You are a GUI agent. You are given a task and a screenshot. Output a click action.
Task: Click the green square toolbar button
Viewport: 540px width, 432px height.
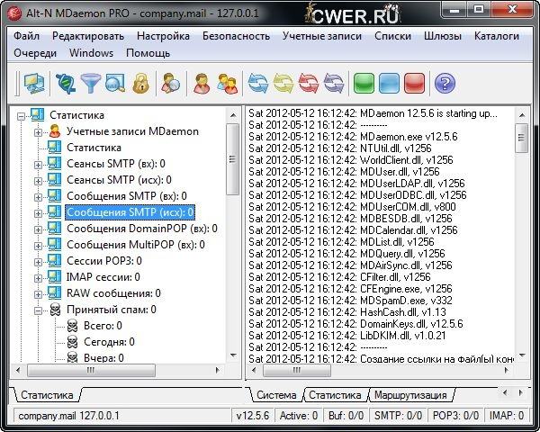pyautogui.click(x=364, y=85)
